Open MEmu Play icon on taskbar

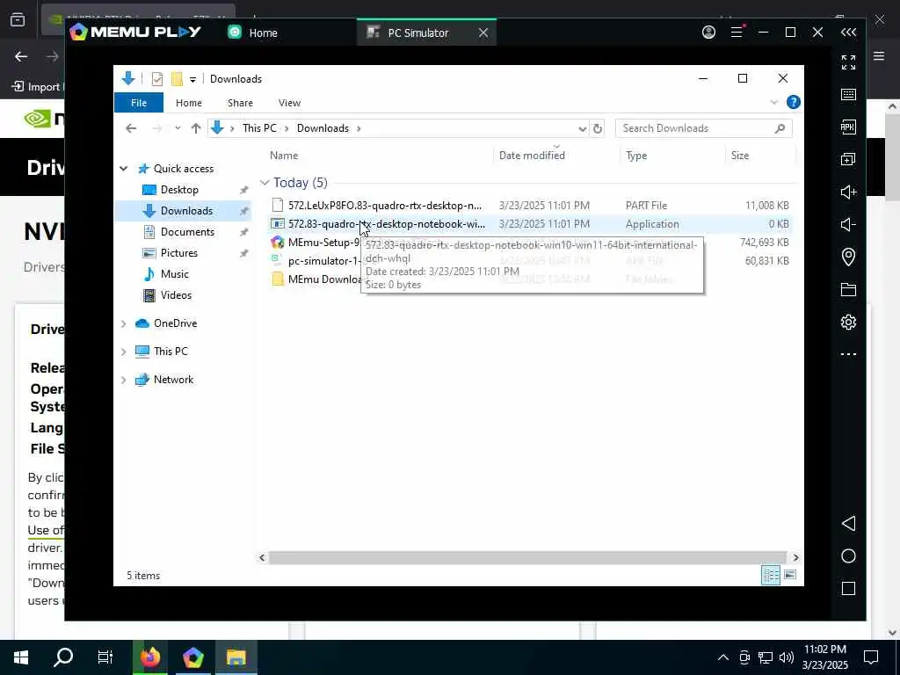(193, 657)
